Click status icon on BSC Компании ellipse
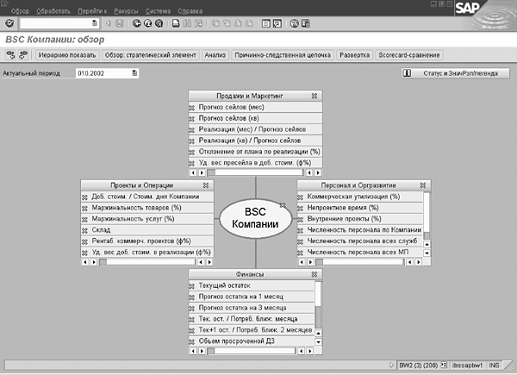Screen dimensions: 517x375 (283, 205)
